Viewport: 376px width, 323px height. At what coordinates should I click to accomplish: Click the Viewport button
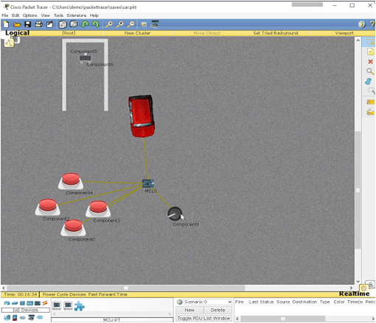[x=344, y=33]
